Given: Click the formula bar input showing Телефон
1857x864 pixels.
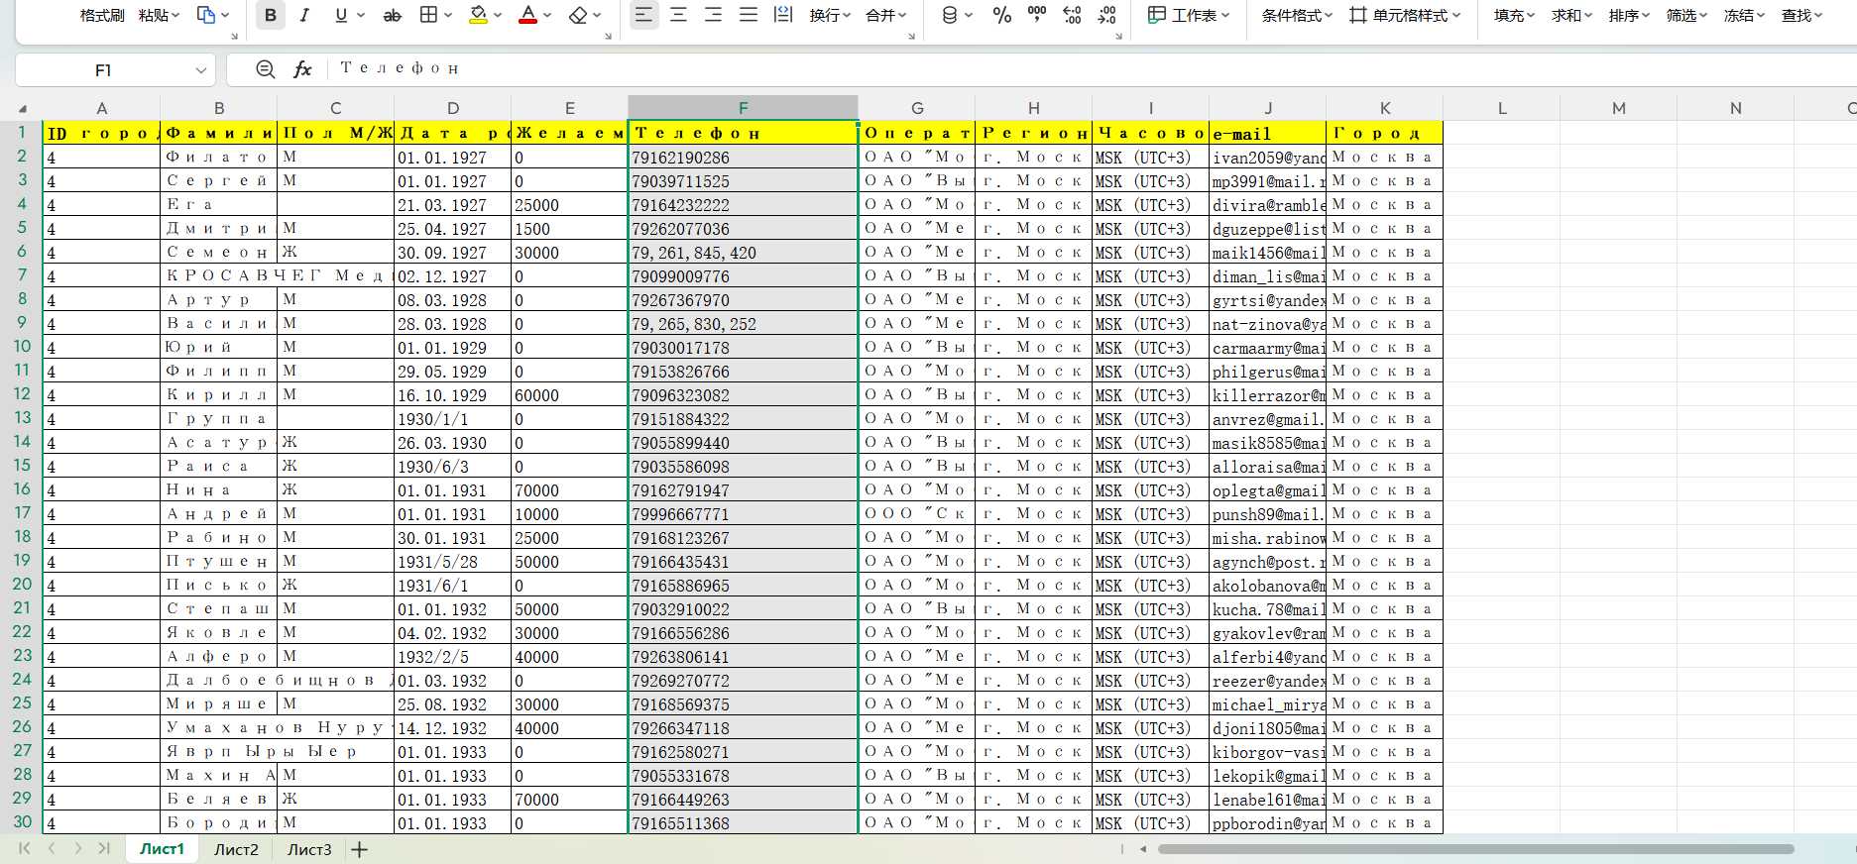Looking at the screenshot, I should point(1094,69).
